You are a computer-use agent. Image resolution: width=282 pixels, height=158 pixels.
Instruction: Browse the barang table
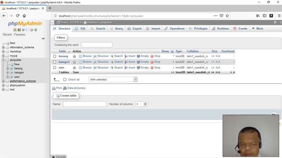pos(85,56)
